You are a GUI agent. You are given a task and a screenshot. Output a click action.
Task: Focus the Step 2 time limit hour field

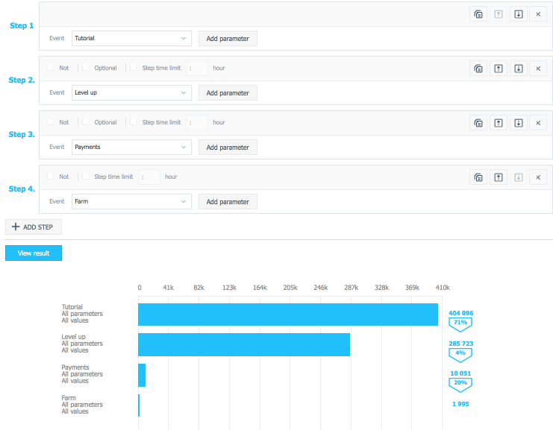tap(197, 68)
